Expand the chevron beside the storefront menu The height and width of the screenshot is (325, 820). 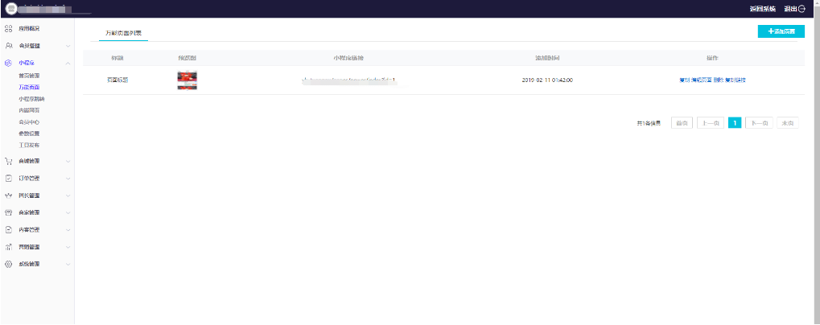pyautogui.click(x=68, y=212)
